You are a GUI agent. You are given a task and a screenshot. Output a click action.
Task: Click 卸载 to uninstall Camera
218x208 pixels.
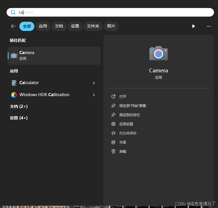pos(123,151)
